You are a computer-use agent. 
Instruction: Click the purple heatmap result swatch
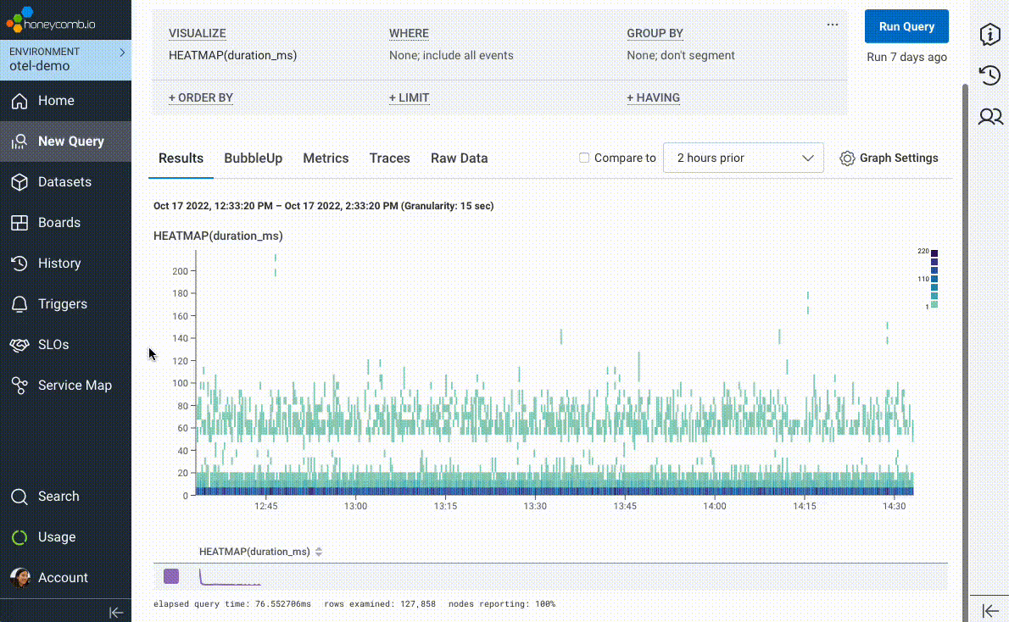170,576
